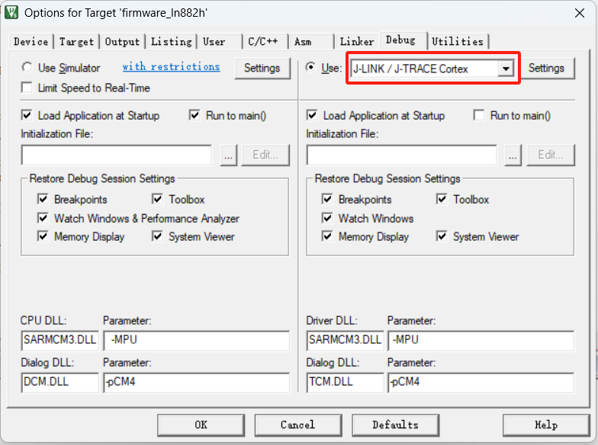The width and height of the screenshot is (598, 445).
Task: Click CPU DLL field SARMCM3.DLL
Action: 59,341
